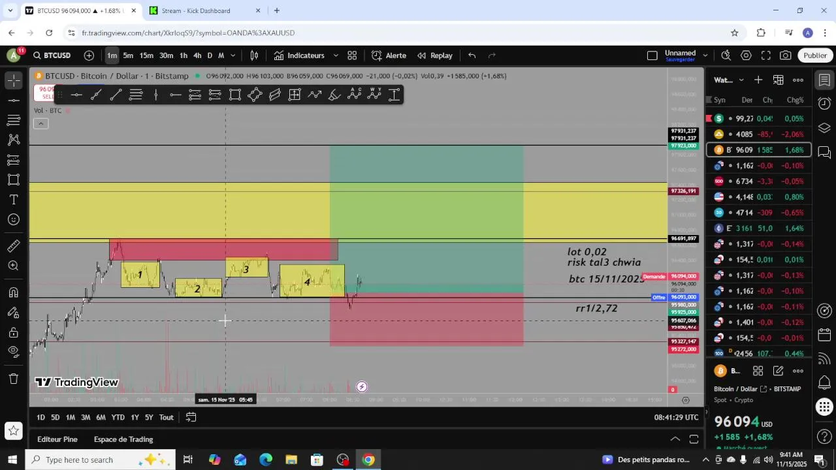Toggle stay in drawing mode pencil-lock
This screenshot has height=470, width=836.
point(13,313)
